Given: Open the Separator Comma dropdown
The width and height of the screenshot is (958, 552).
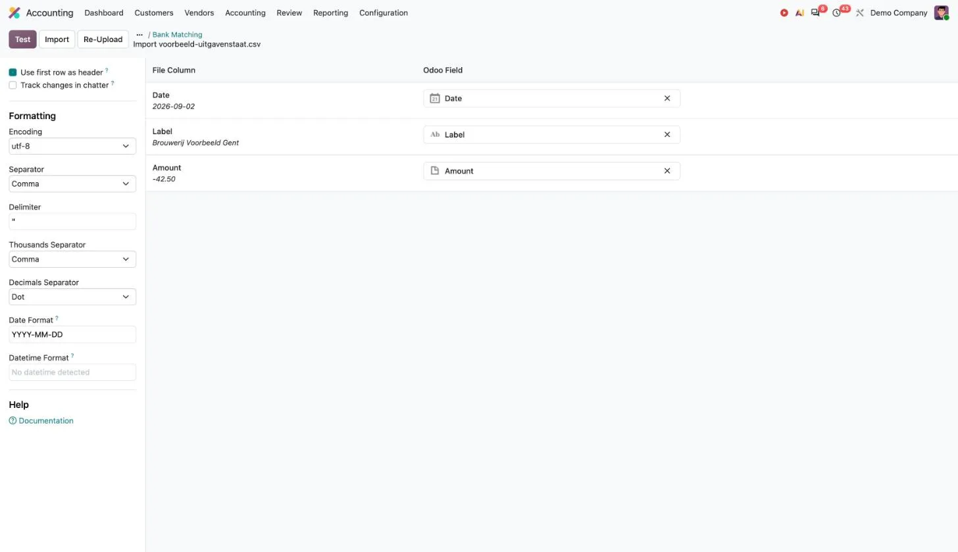Looking at the screenshot, I should [72, 184].
